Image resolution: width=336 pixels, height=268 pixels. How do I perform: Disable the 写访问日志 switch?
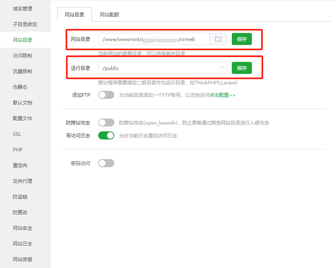coord(106,135)
